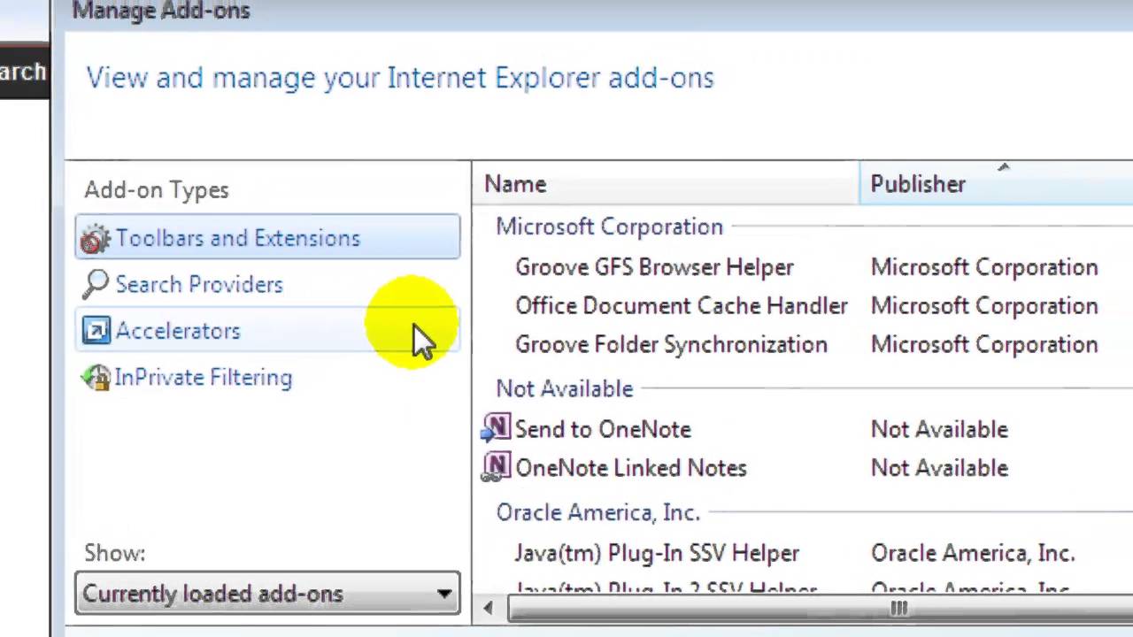Open the Currently loaded add-ons dropdown
Screen dimensions: 1133x637
tap(267, 594)
